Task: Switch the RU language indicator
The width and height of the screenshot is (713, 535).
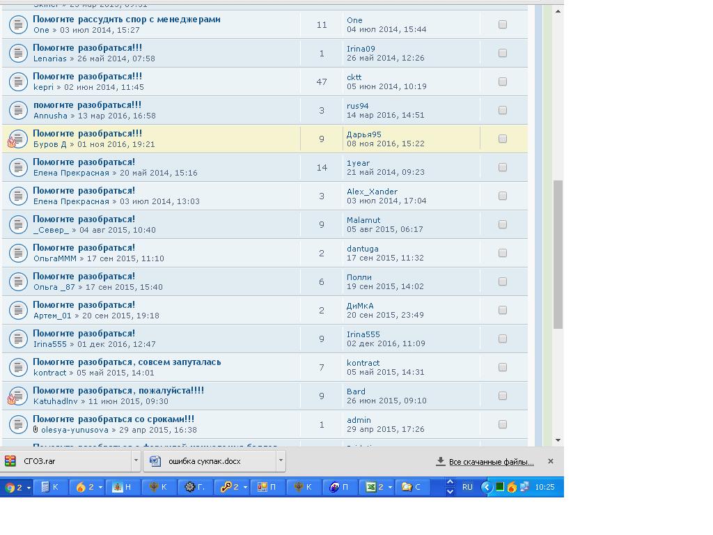Action: click(467, 487)
